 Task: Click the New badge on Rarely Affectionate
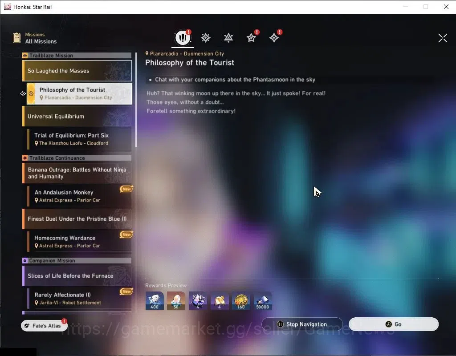tap(126, 291)
